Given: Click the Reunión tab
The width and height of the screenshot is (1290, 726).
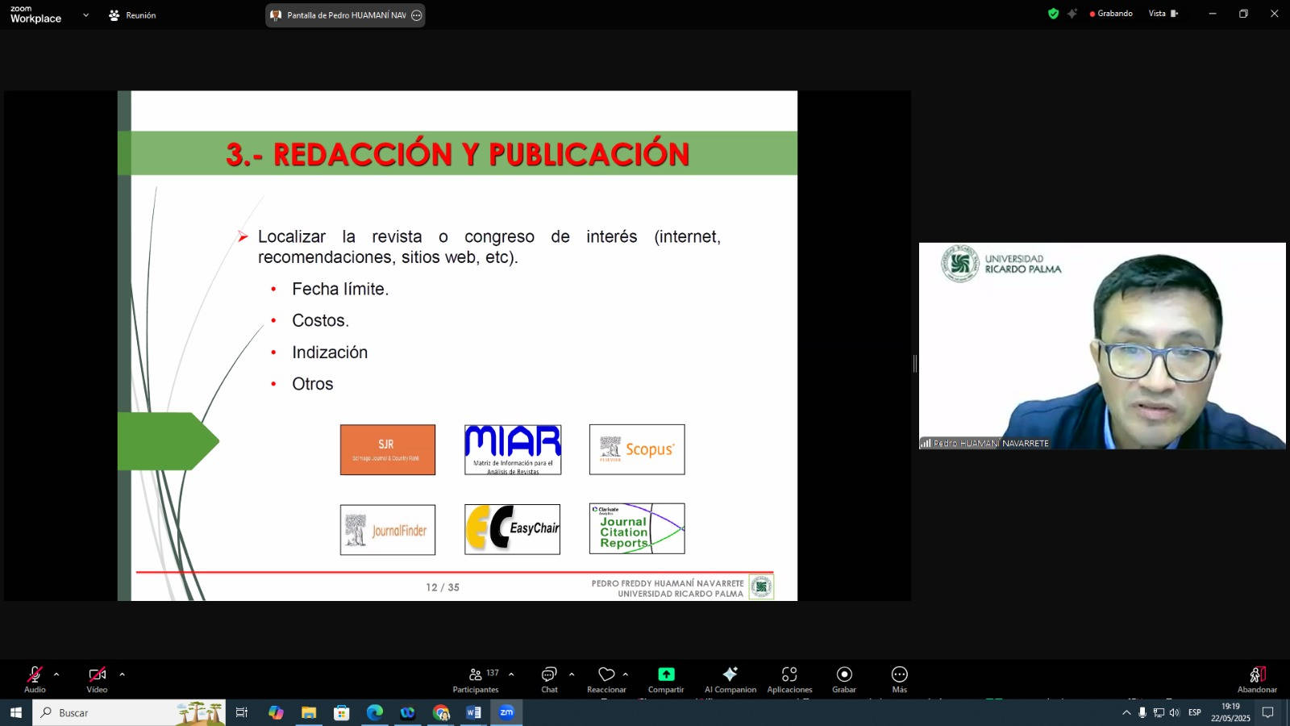Looking at the screenshot, I should 132,15.
